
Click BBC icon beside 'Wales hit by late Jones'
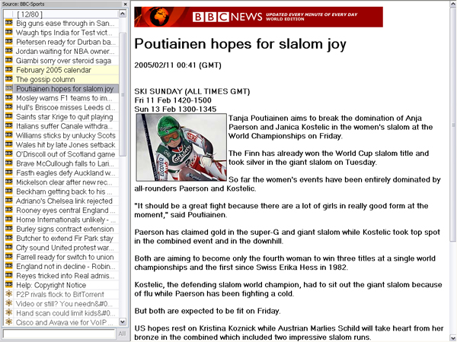pyautogui.click(x=8, y=144)
